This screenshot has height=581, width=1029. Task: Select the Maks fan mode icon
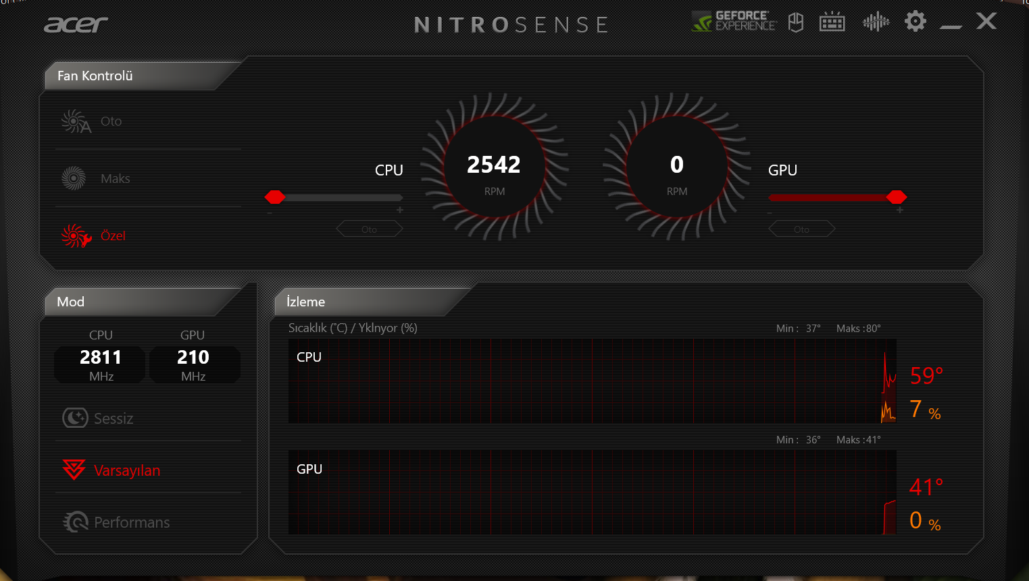(74, 178)
